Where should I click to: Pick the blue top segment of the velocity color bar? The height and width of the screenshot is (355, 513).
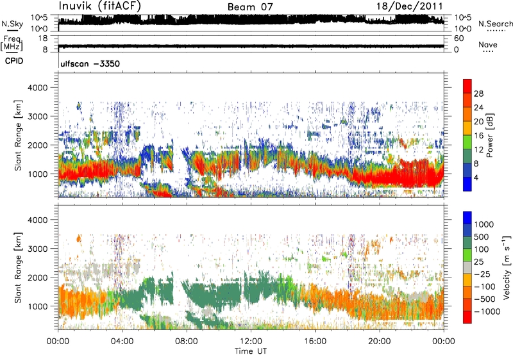pos(467,218)
